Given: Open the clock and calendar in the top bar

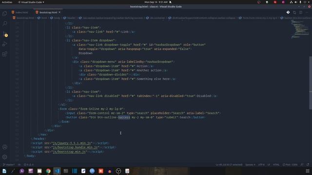Looking at the screenshot, I should [156, 2].
